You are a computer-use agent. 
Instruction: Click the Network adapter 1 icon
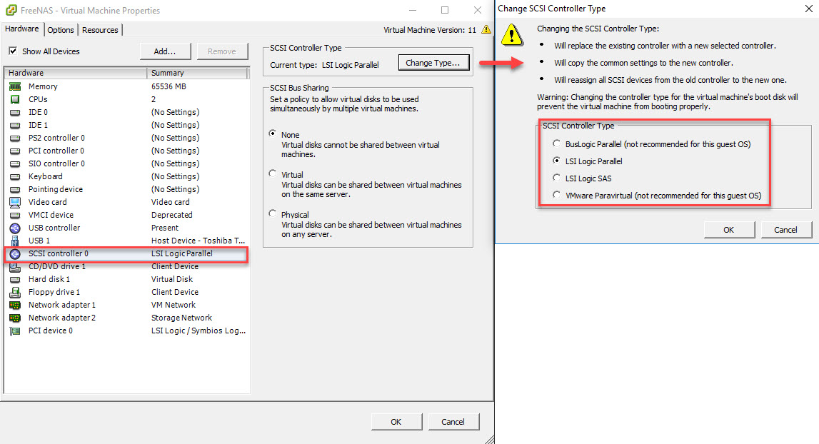point(15,305)
